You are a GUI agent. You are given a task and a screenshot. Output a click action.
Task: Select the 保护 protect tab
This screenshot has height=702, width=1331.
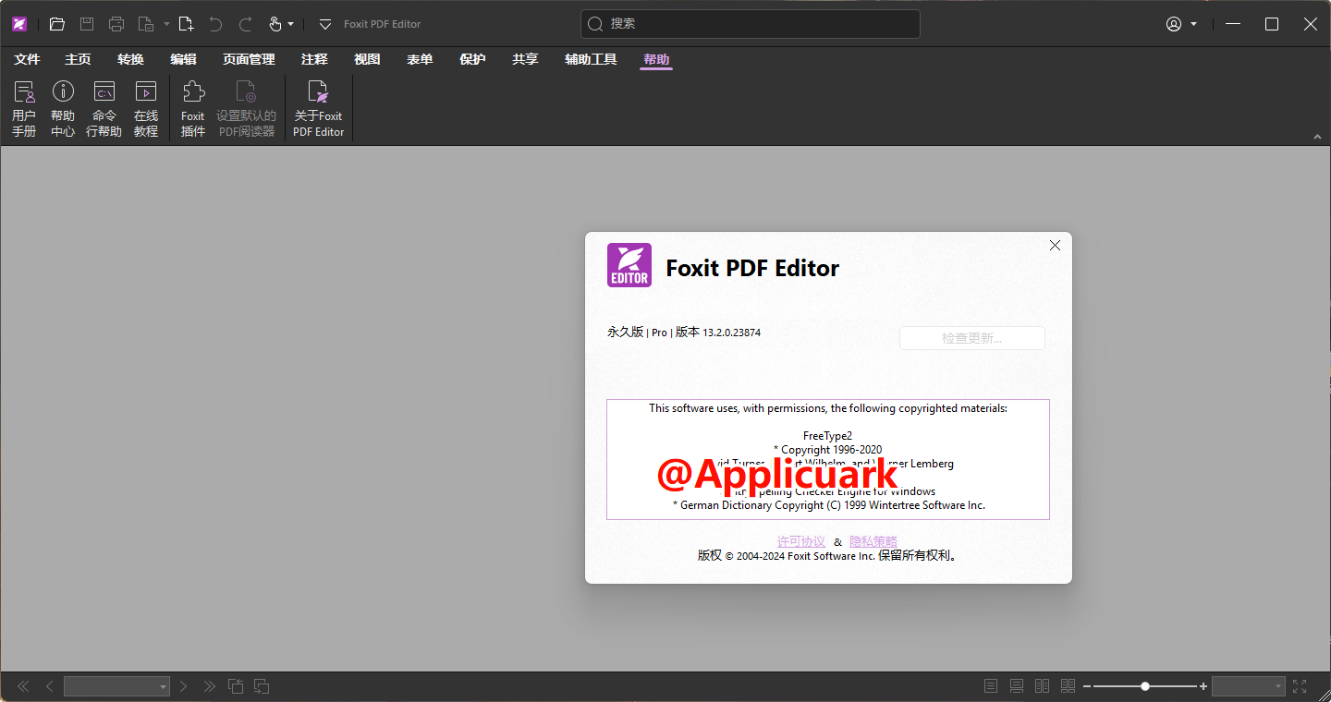(472, 59)
